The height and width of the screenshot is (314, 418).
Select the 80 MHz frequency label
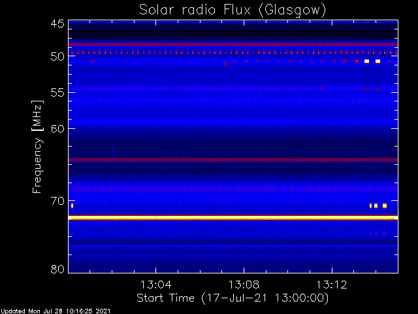57,269
